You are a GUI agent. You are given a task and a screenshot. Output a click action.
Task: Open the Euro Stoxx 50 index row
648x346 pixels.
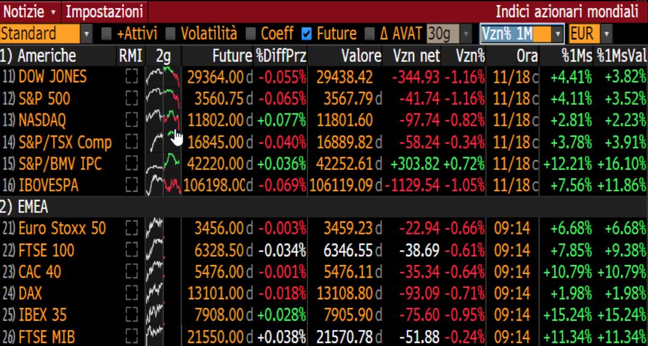click(x=324, y=228)
